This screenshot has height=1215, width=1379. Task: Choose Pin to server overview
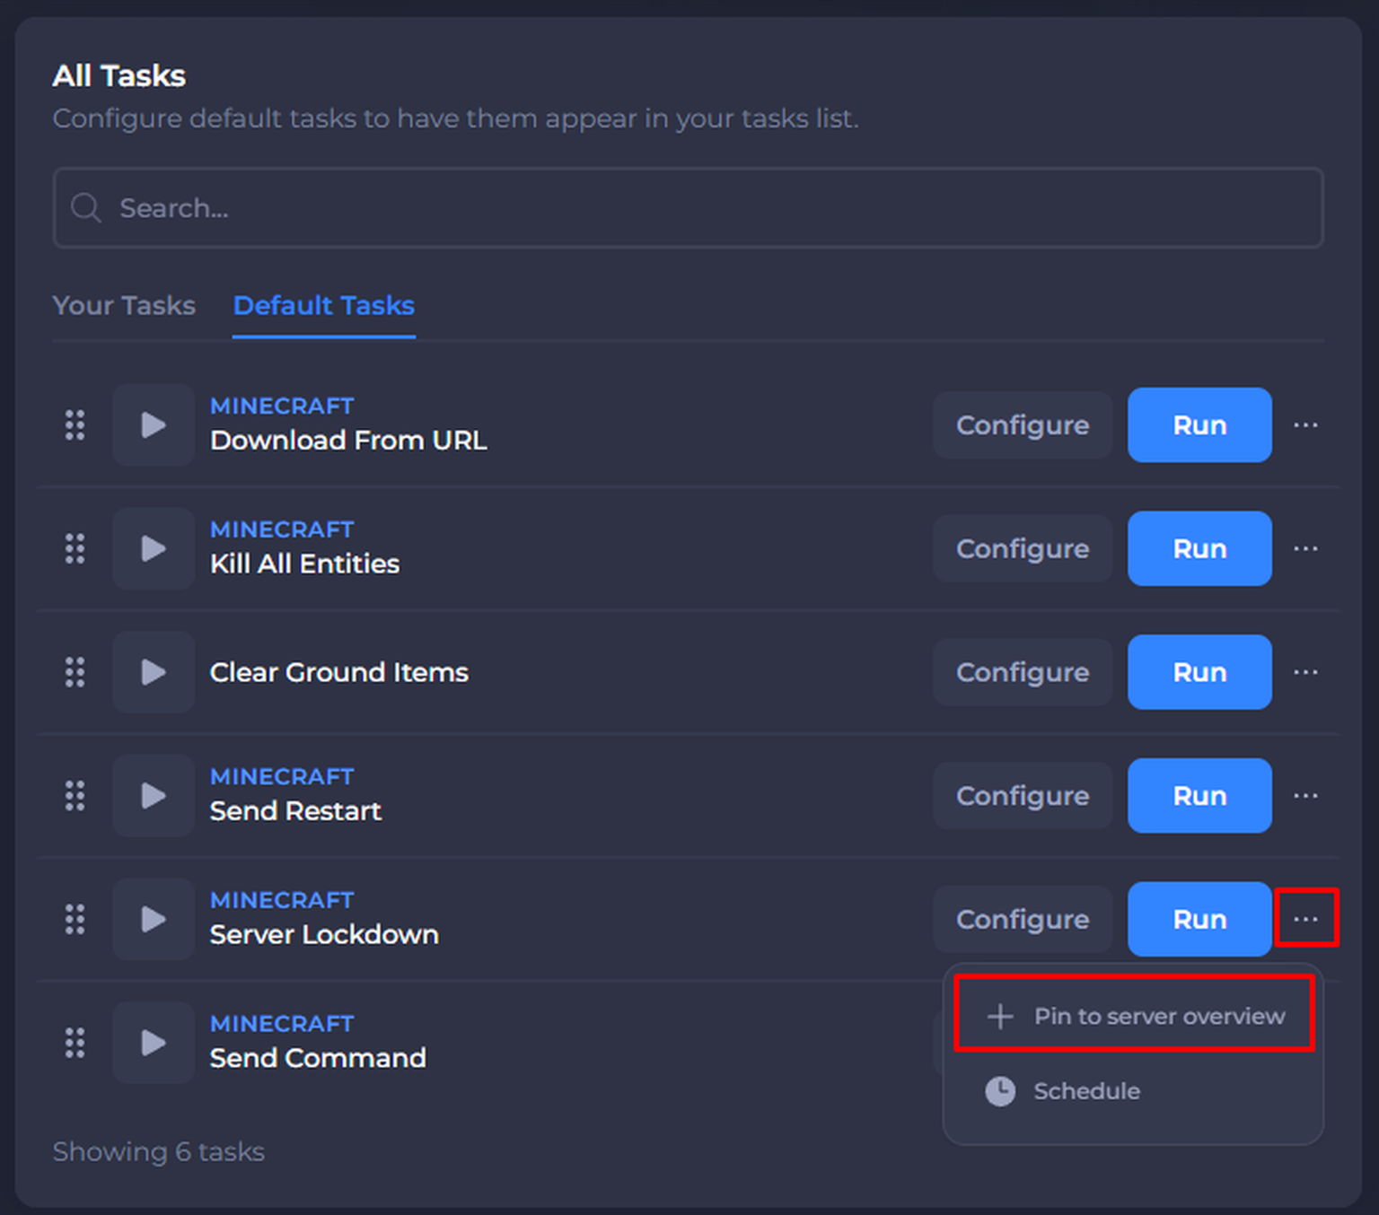[x=1135, y=1016]
